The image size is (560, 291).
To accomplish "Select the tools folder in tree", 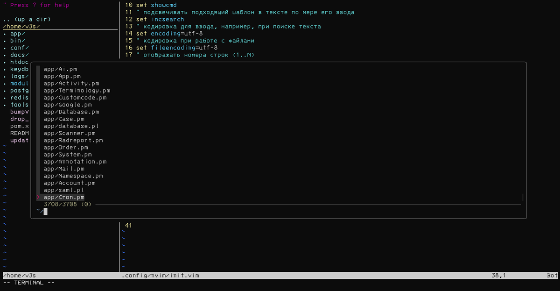I will click(20, 105).
